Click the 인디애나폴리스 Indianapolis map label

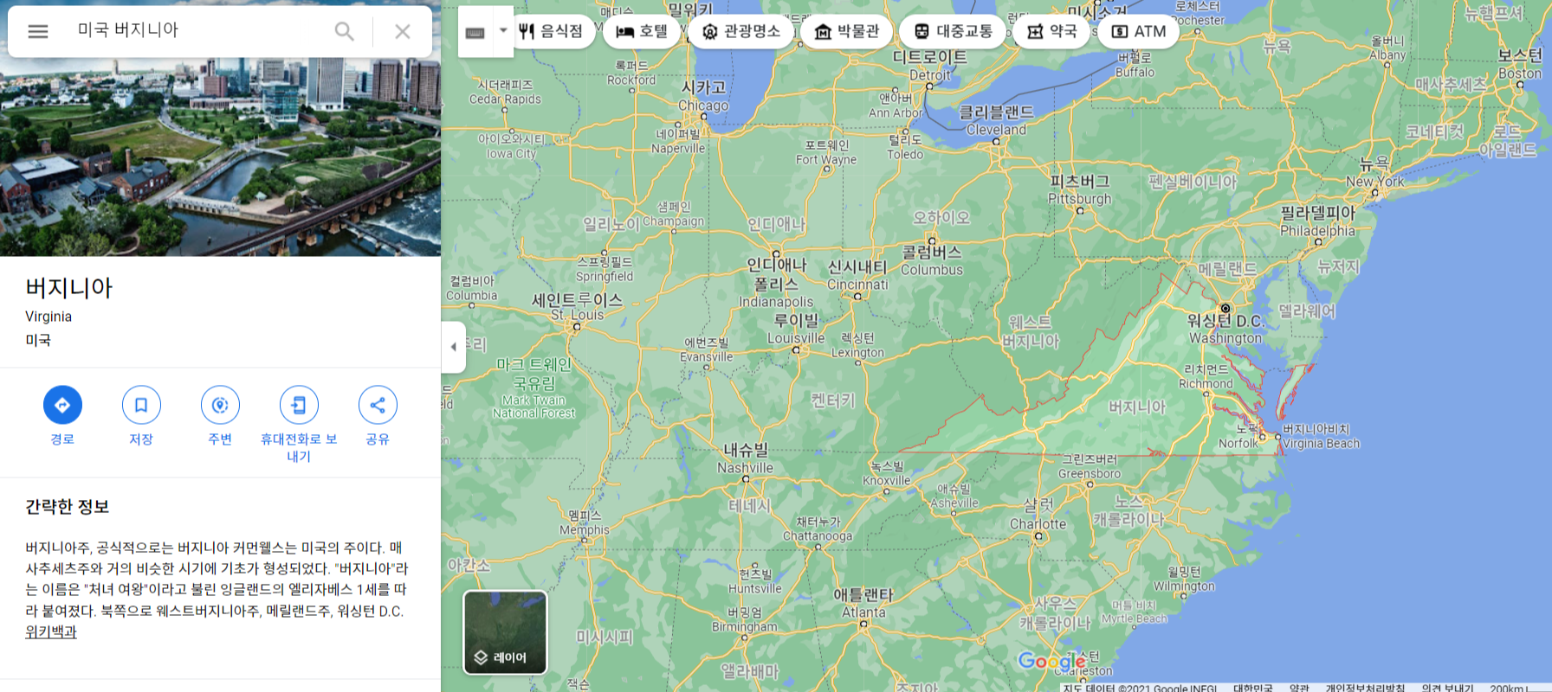(776, 283)
